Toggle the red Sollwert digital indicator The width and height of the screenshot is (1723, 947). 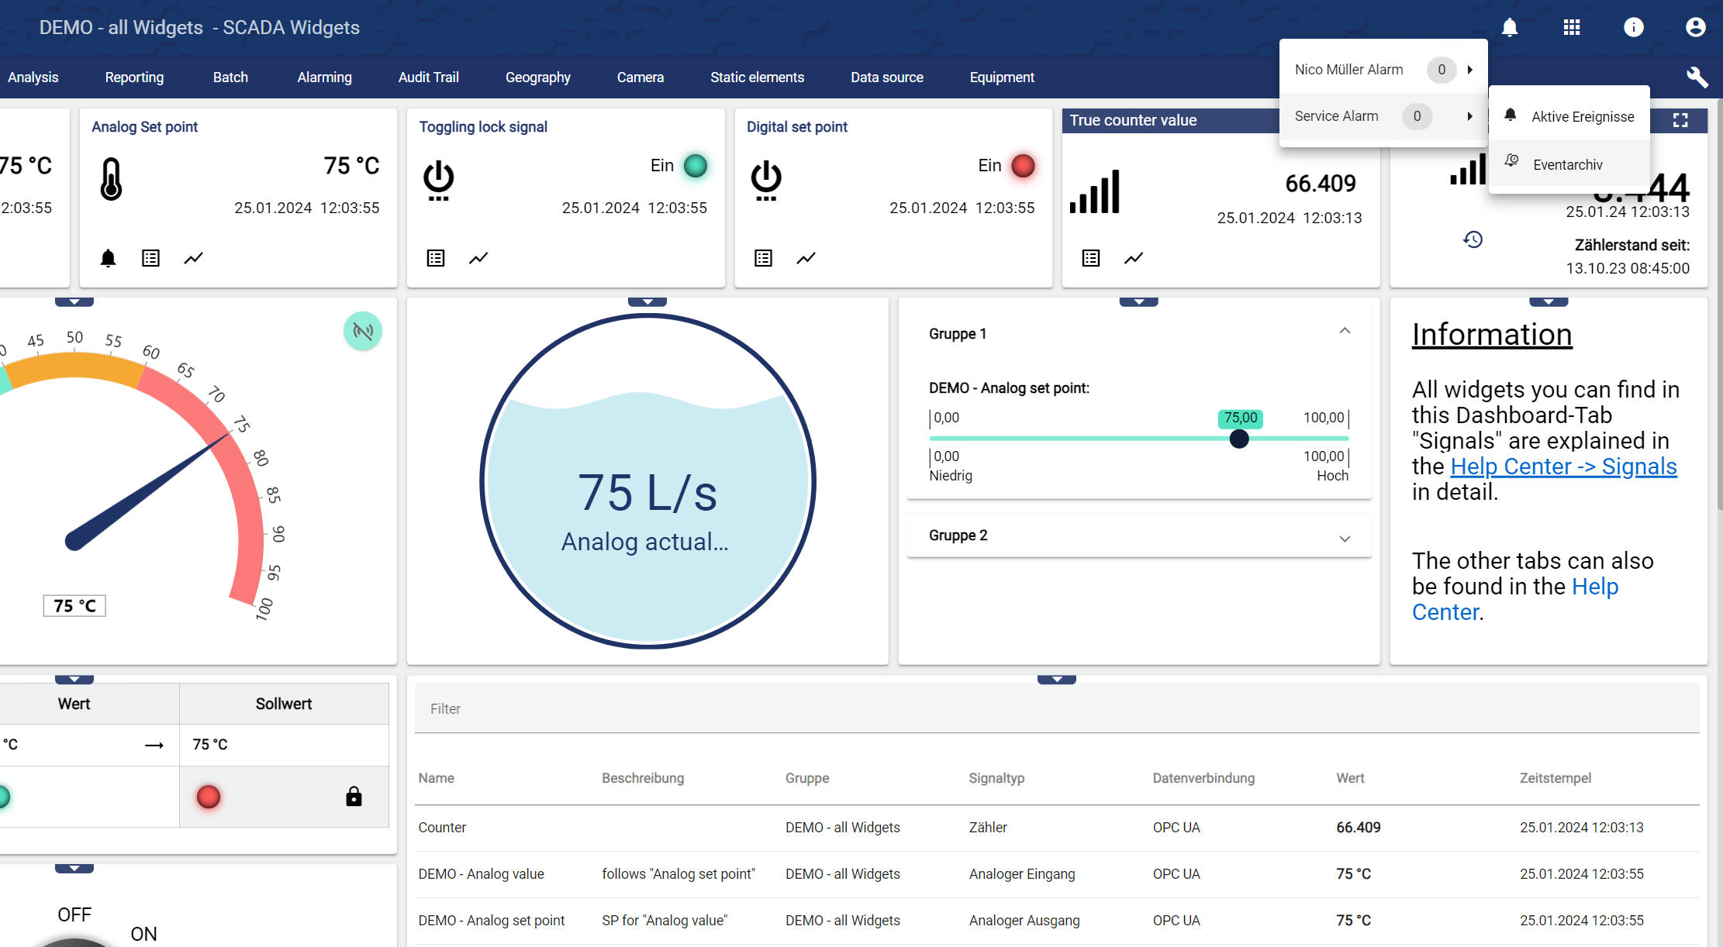point(208,797)
